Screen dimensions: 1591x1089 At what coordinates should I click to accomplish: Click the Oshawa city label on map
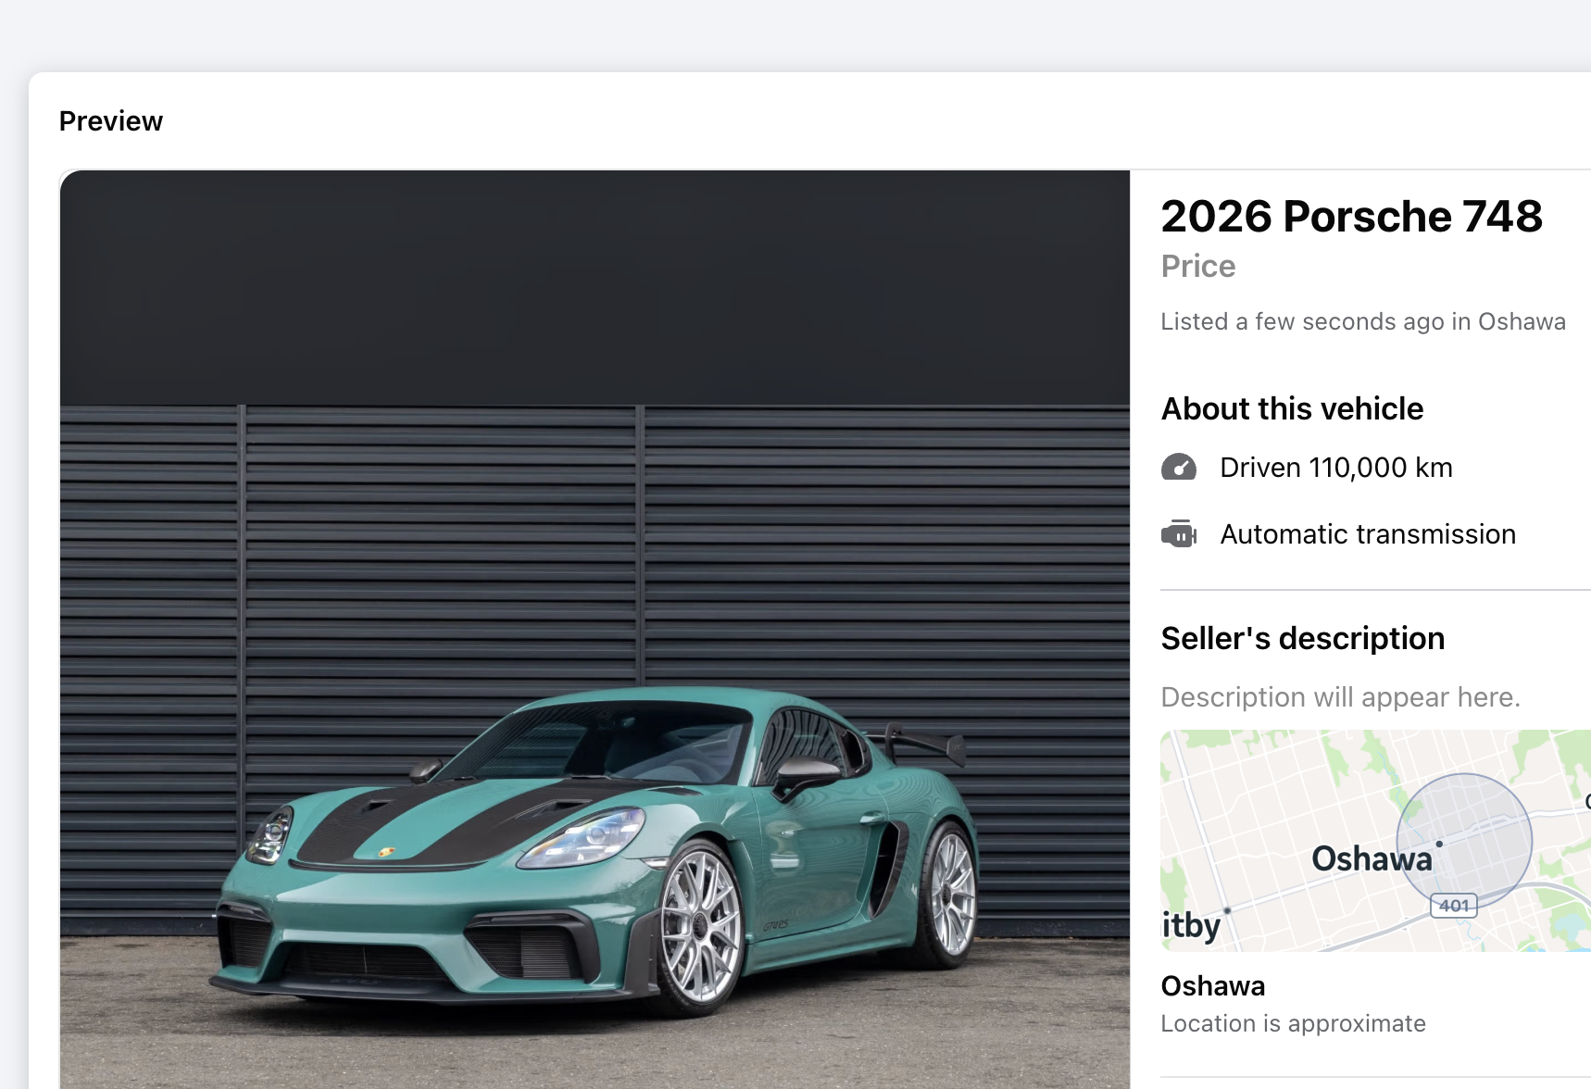(1371, 859)
